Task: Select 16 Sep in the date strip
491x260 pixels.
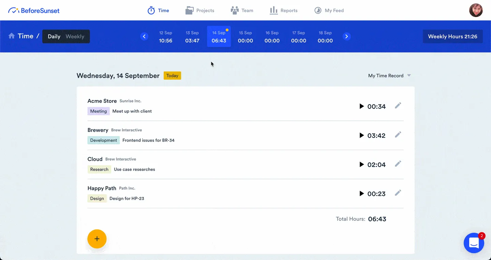Action: [x=272, y=37]
